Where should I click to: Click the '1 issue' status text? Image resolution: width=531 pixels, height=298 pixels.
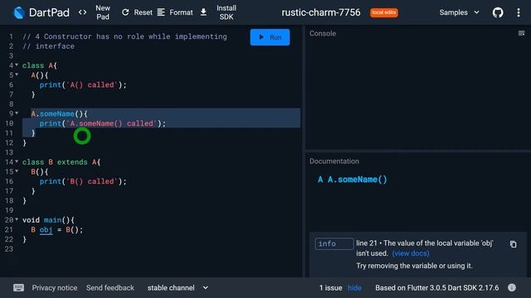(x=330, y=288)
